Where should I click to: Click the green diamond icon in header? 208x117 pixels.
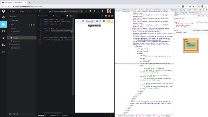pyautogui.click(x=90, y=11)
